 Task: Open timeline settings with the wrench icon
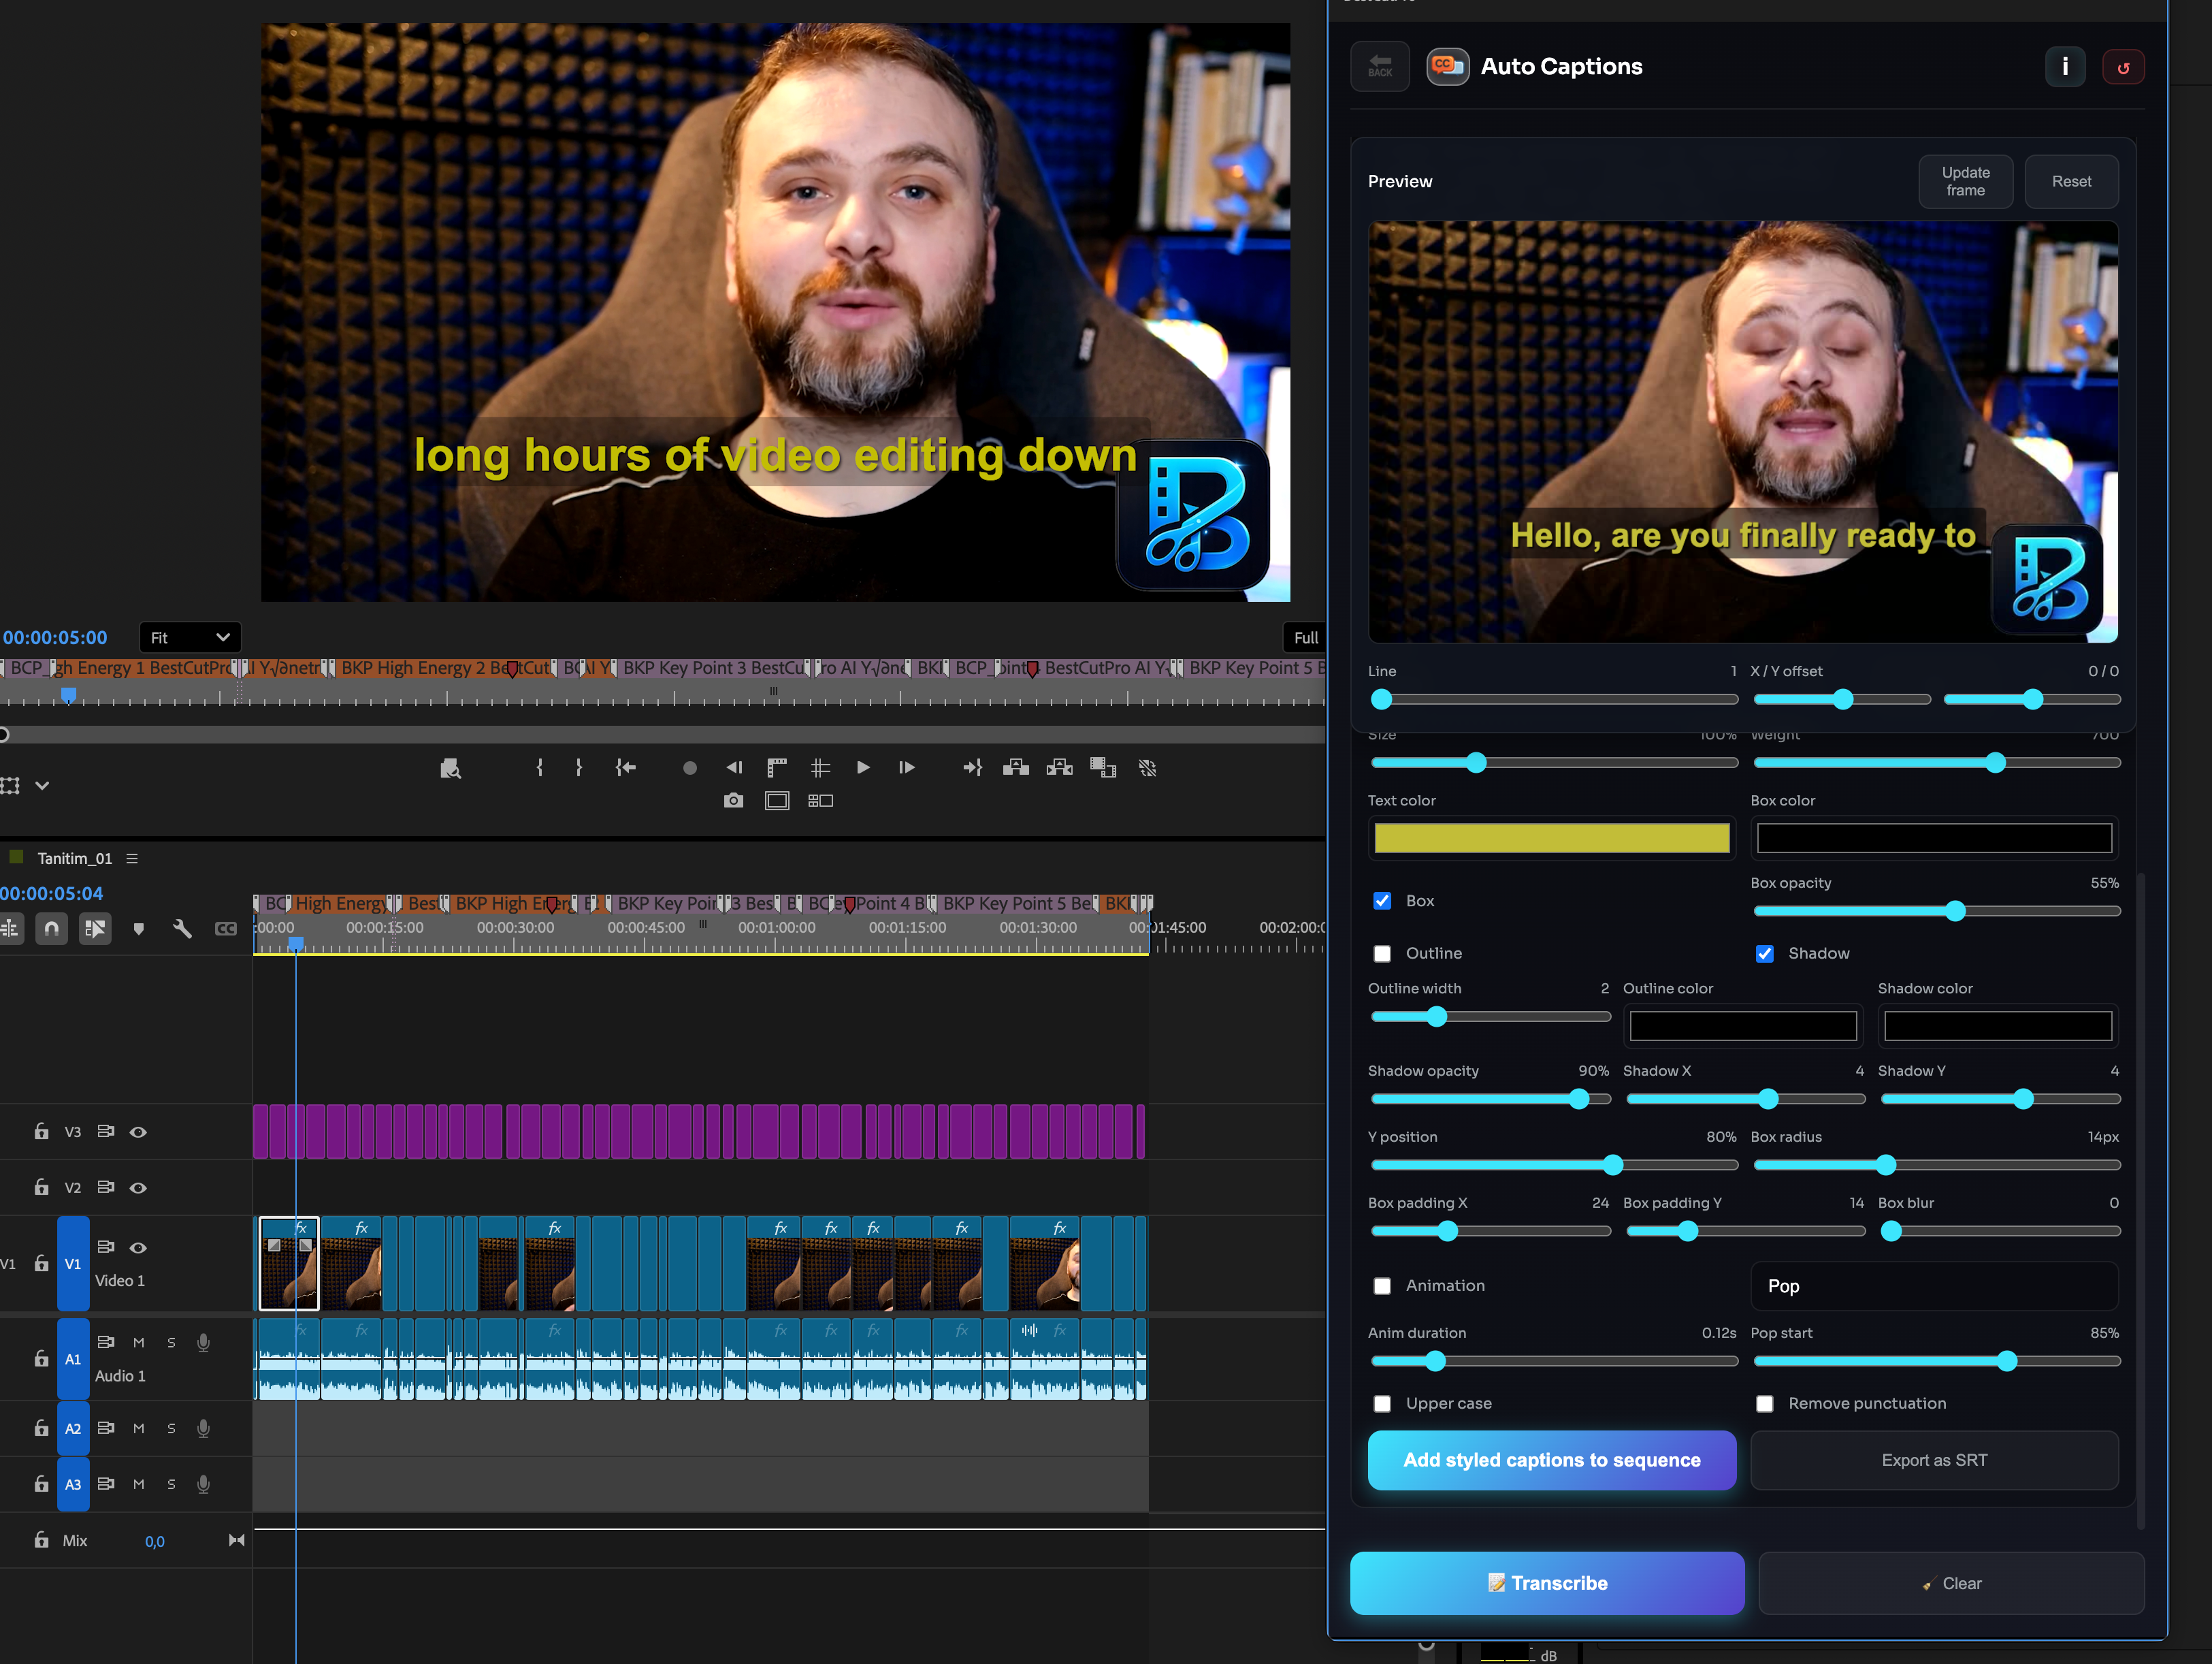pos(182,929)
